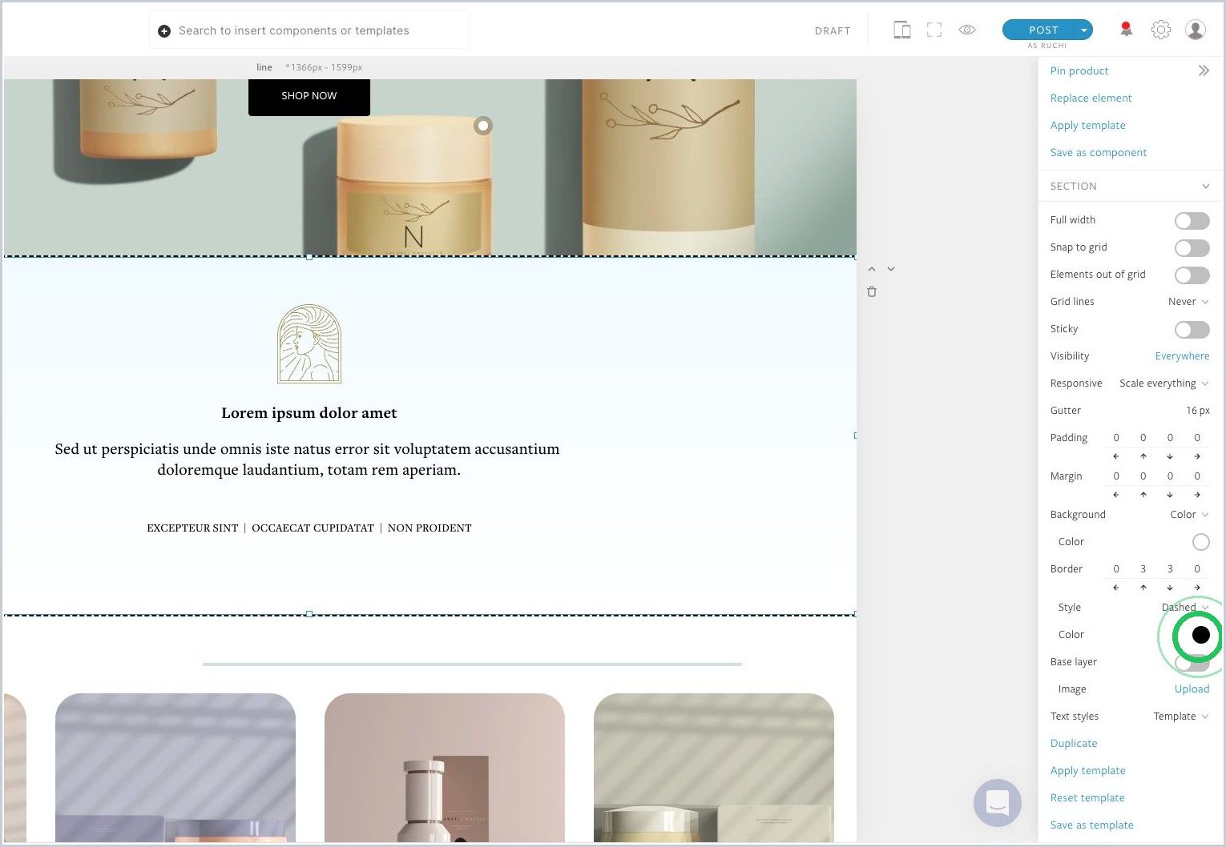
Task: Click the plus insert component icon
Action: [x=164, y=31]
